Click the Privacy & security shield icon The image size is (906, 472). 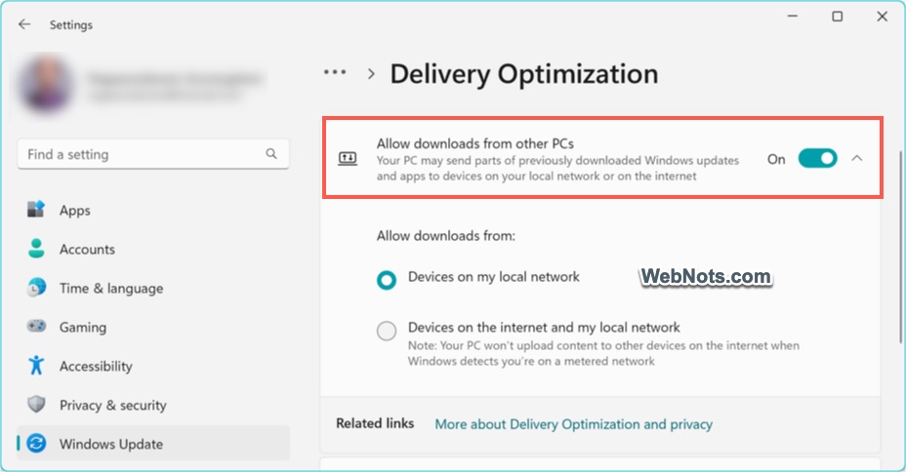pyautogui.click(x=37, y=405)
